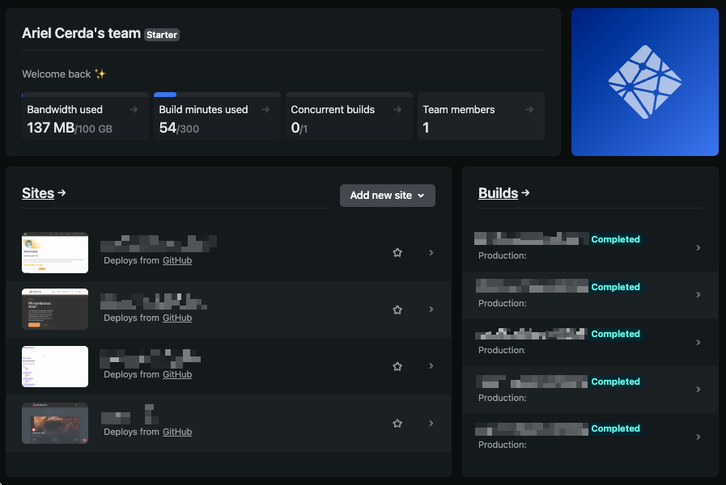
Task: Expand the second Completed build's chevron
Action: point(698,294)
